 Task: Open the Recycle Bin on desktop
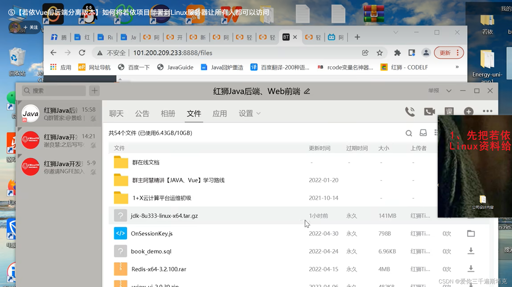pos(17,62)
